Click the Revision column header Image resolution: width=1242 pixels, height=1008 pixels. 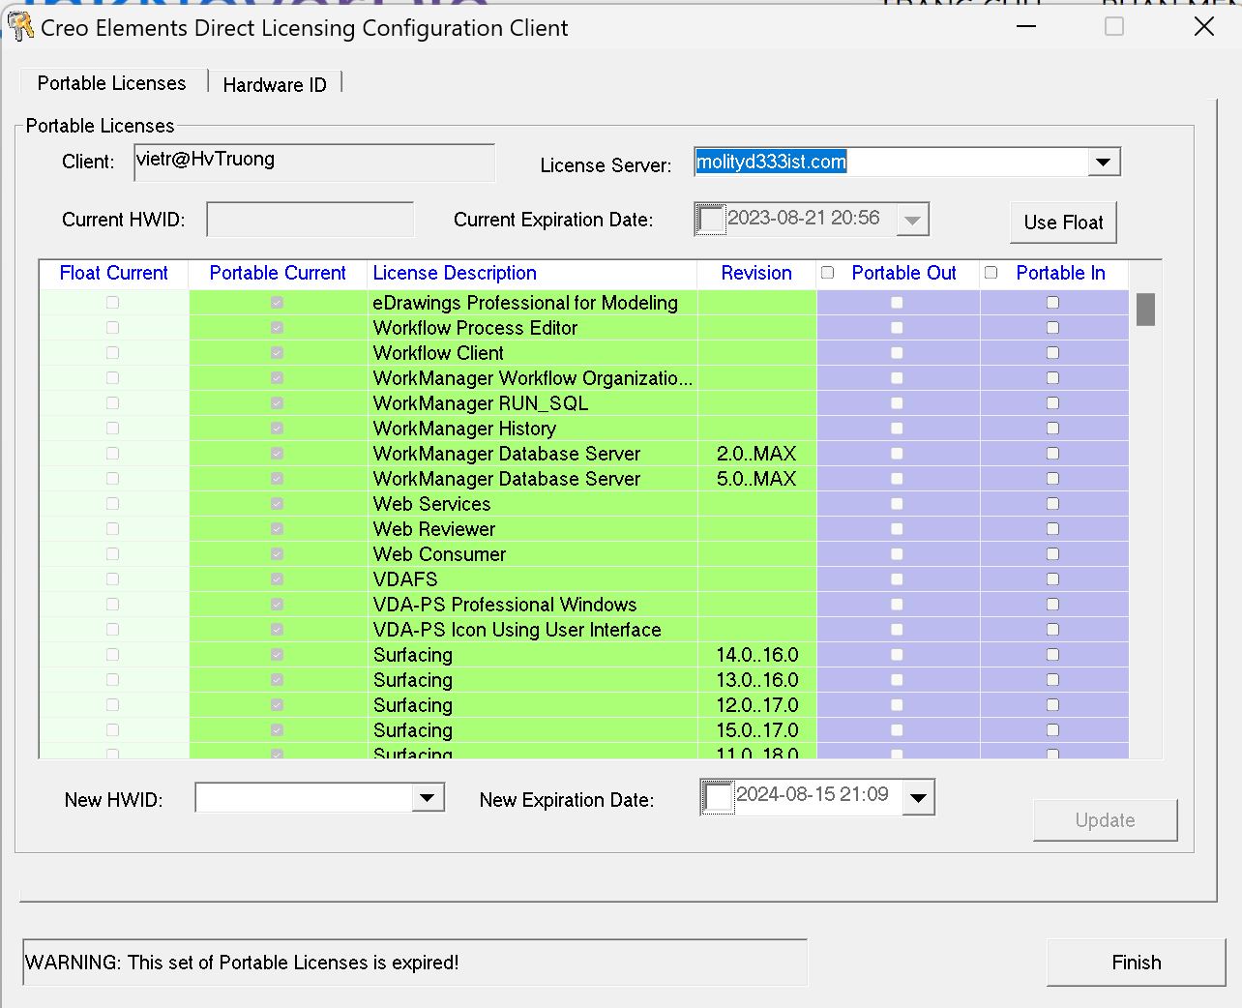(x=755, y=273)
